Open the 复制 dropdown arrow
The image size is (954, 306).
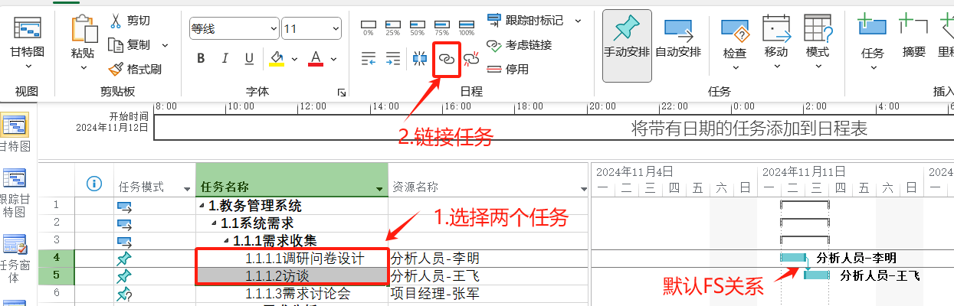[x=165, y=45]
